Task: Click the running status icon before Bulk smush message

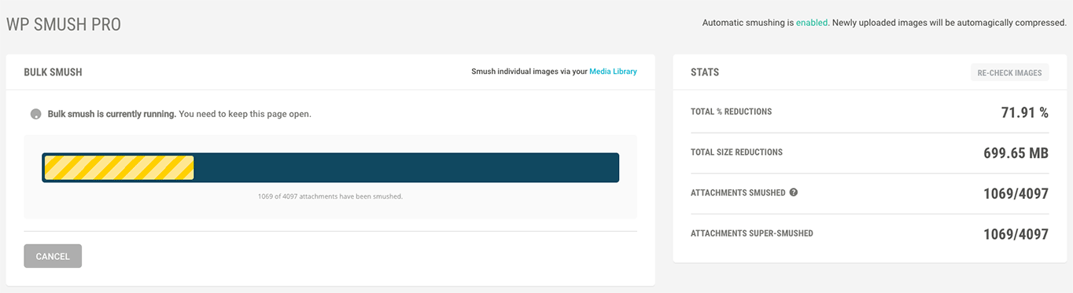Action: [35, 114]
